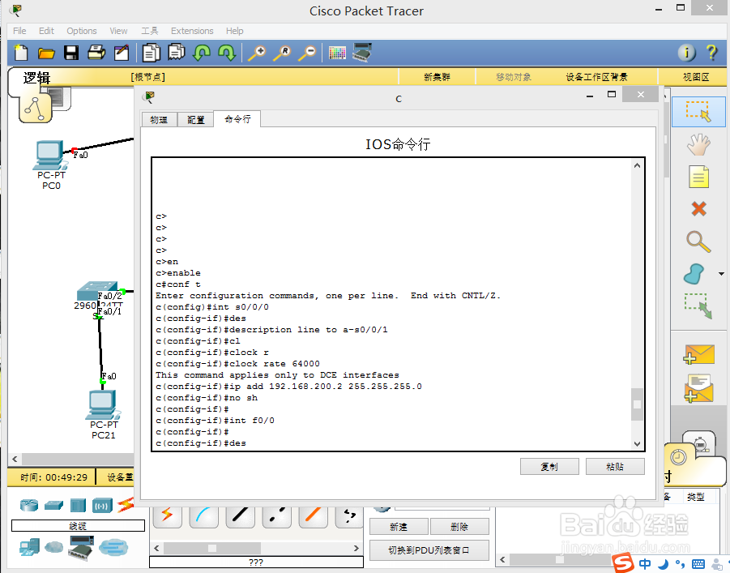Open the Edit menu
The width and height of the screenshot is (730, 573).
[46, 31]
